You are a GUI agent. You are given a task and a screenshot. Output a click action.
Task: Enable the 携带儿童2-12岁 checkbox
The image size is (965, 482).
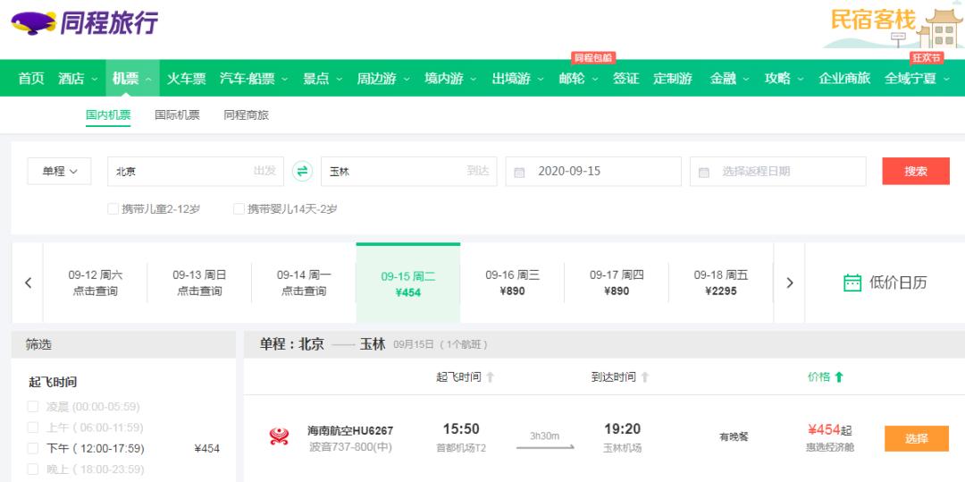point(113,209)
